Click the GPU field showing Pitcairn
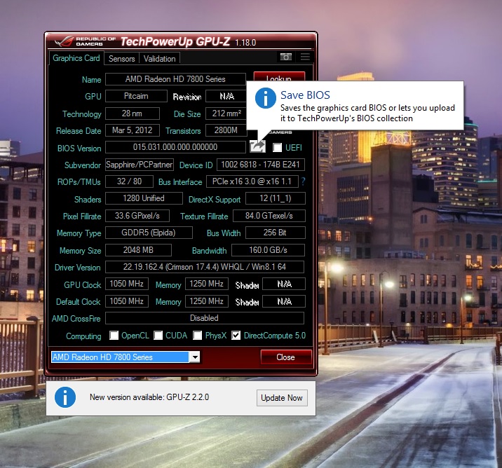 (x=136, y=96)
